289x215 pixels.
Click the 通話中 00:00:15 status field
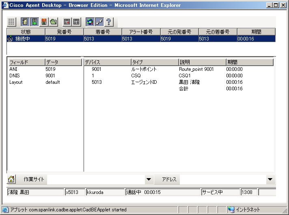pyautogui.click(x=163, y=192)
